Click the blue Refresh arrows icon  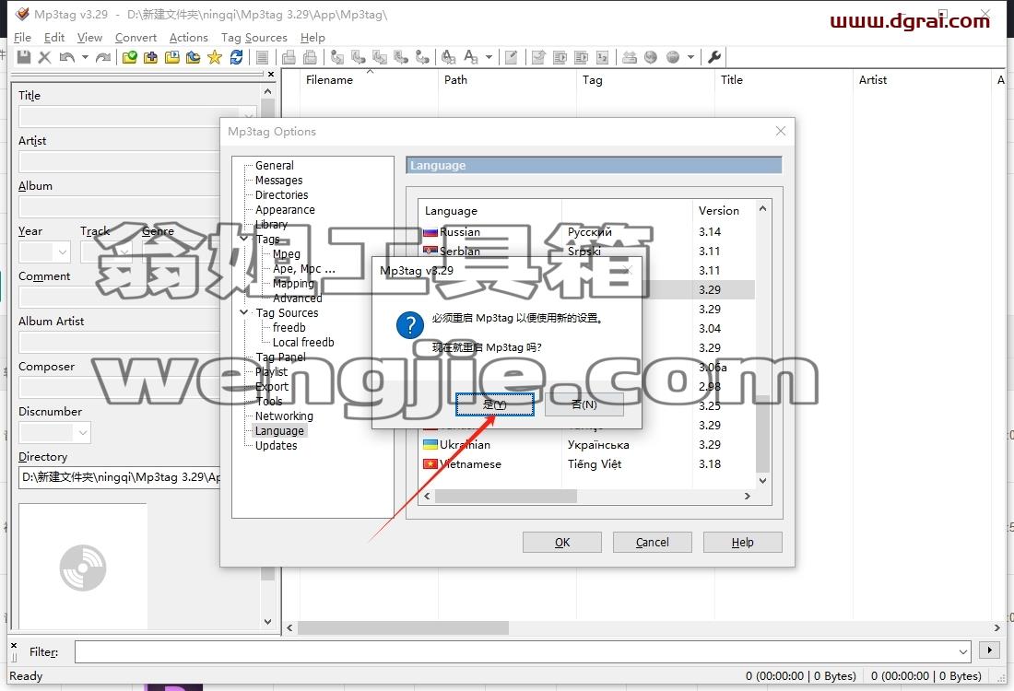pyautogui.click(x=236, y=57)
